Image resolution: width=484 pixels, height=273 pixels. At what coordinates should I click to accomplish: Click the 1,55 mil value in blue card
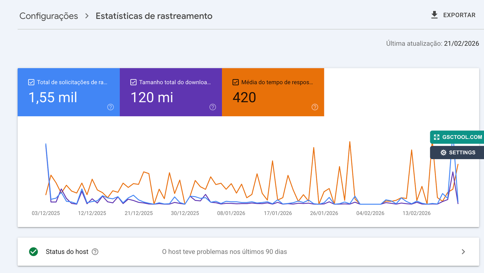coord(53,98)
